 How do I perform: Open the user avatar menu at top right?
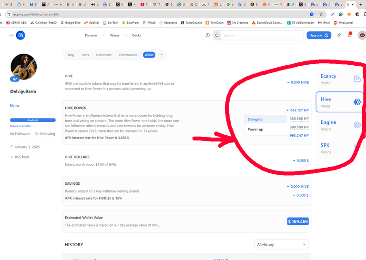pos(362,35)
